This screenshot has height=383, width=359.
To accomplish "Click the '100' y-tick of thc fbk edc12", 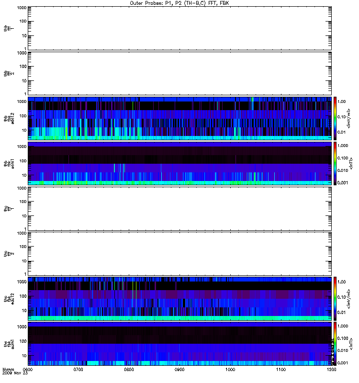I will 23,296.
